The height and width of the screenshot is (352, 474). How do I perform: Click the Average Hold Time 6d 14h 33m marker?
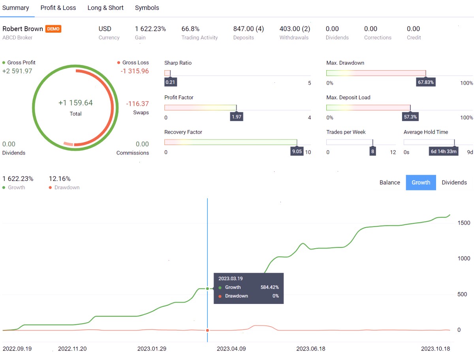[x=444, y=151]
